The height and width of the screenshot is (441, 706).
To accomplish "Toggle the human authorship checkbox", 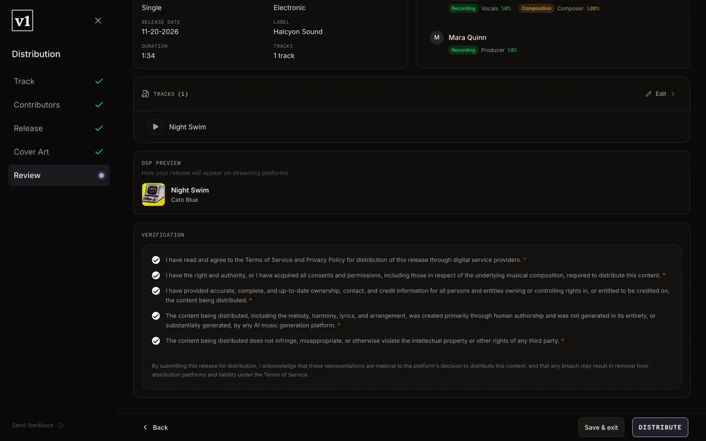I will [156, 316].
